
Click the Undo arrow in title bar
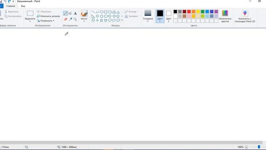coord(5,1)
